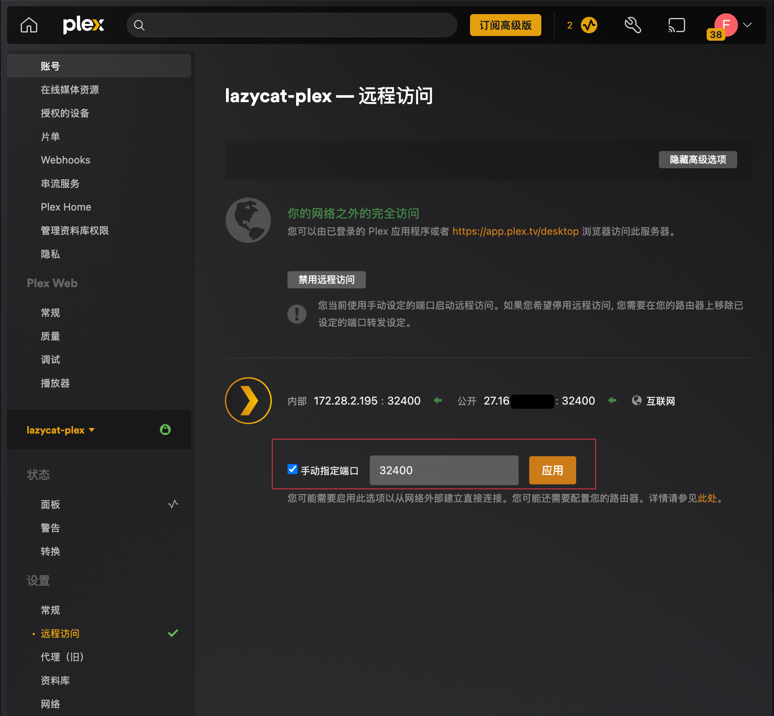Open the lazycat-plex server dropdown

[61, 430]
